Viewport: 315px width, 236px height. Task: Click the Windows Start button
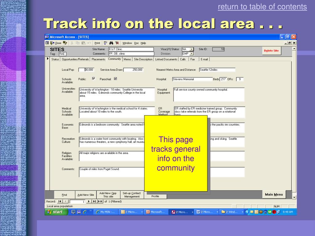[56, 212]
